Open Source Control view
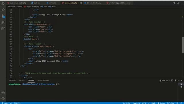The width and height of the screenshot is (184, 104). pos(3,16)
